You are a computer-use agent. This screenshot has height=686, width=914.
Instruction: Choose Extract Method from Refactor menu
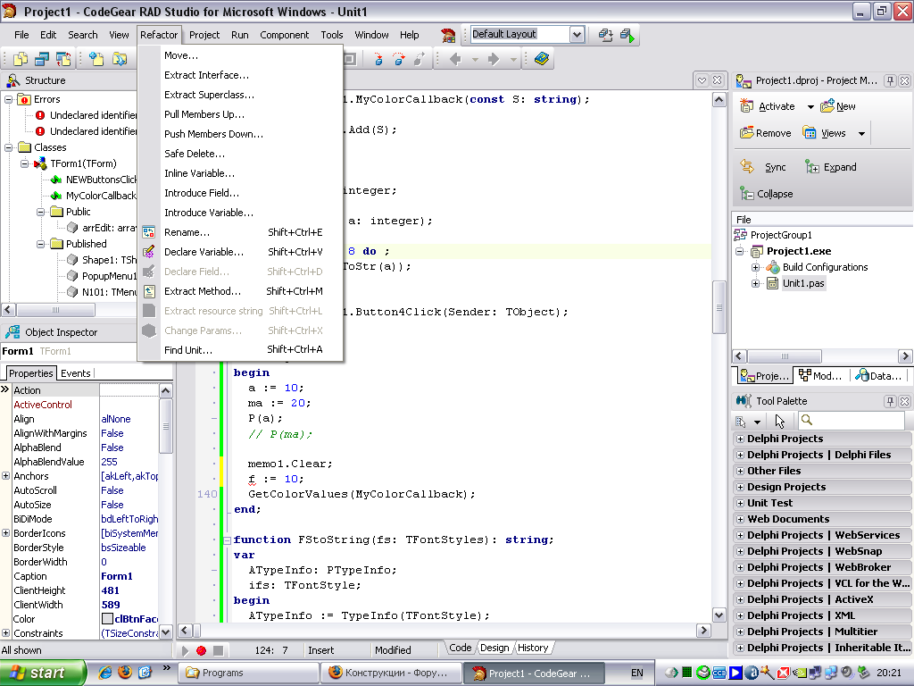203,291
